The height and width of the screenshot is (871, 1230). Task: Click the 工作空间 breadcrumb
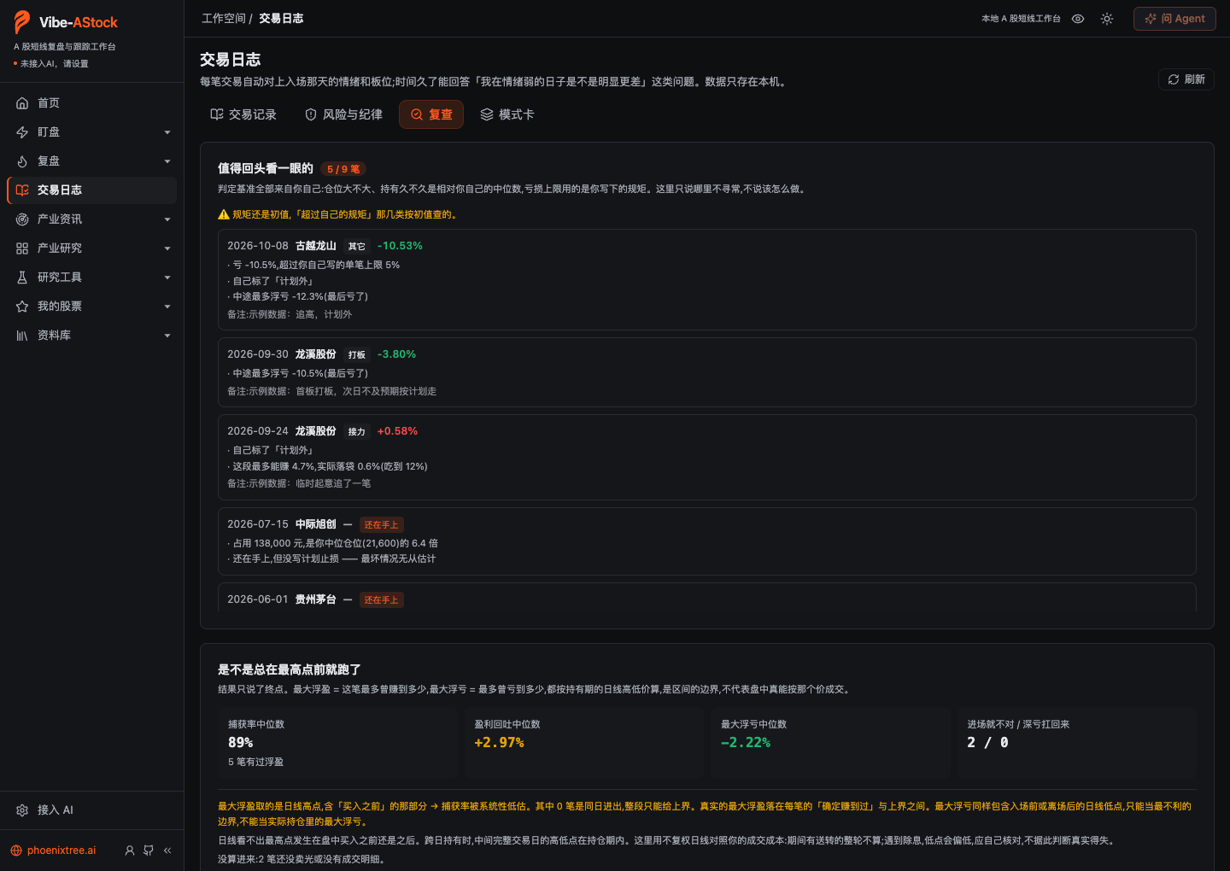pos(224,19)
